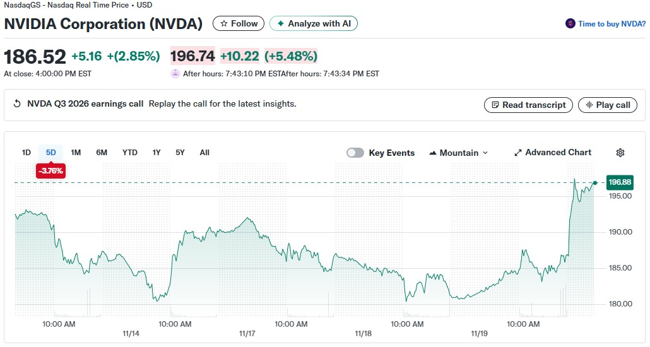
Task: Select the YTD range tab
Action: tap(129, 153)
